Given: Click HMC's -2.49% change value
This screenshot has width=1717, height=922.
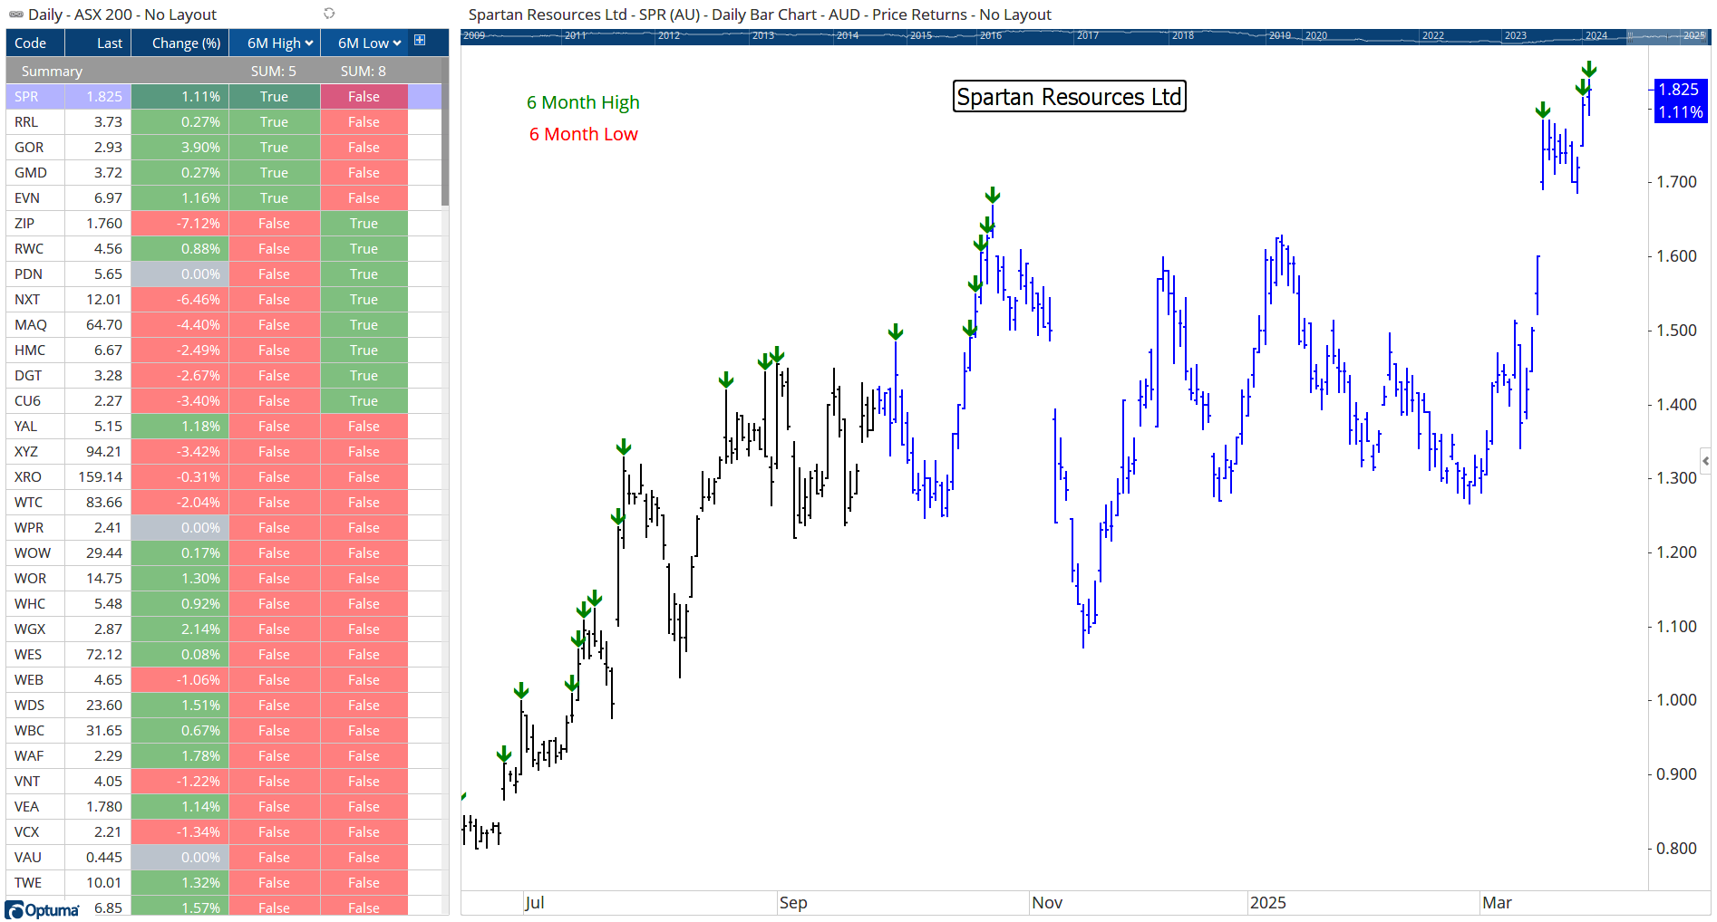Looking at the screenshot, I should pos(180,351).
